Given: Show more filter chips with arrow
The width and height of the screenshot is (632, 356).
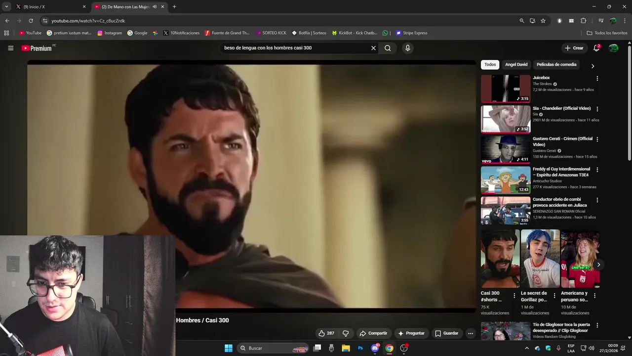Looking at the screenshot, I should point(592,66).
